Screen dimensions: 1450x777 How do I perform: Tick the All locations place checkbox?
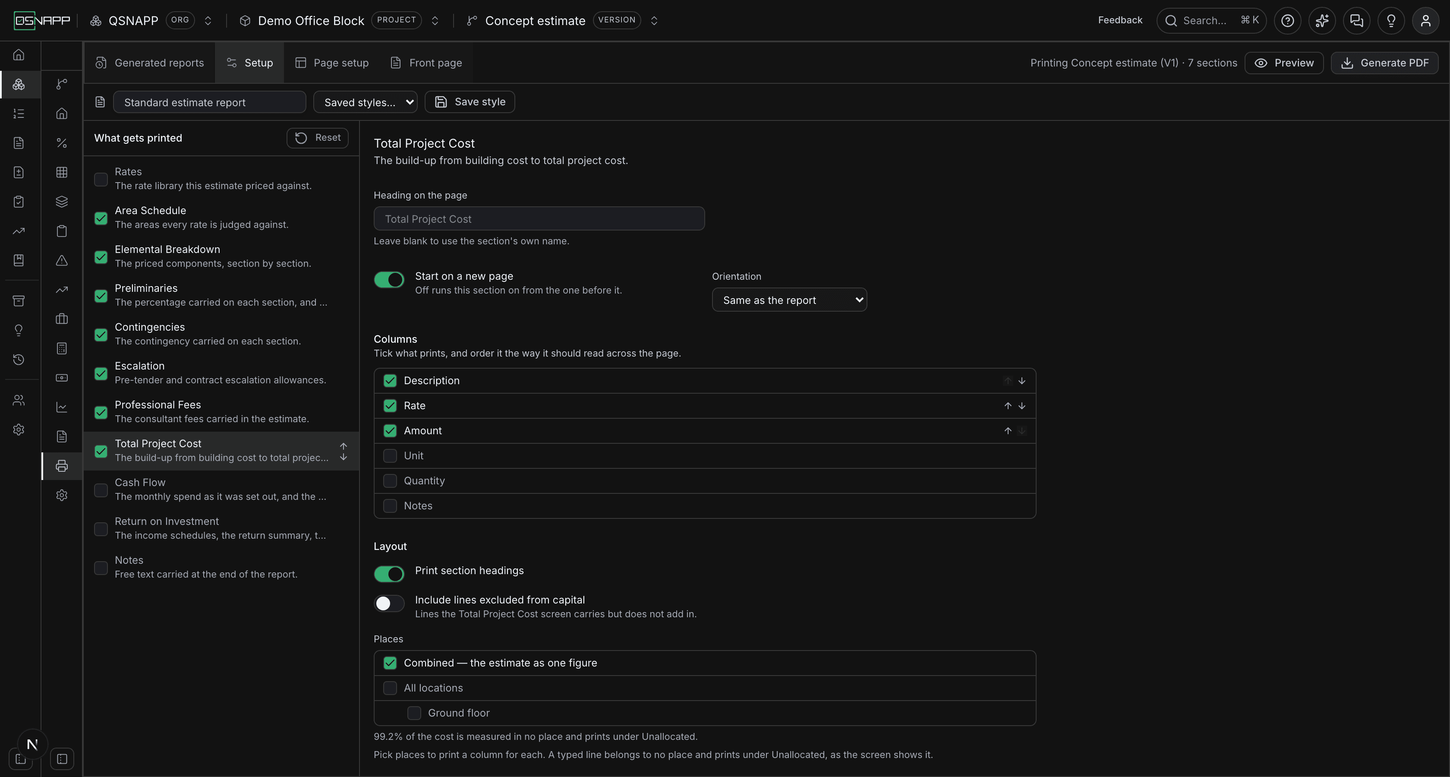click(390, 688)
